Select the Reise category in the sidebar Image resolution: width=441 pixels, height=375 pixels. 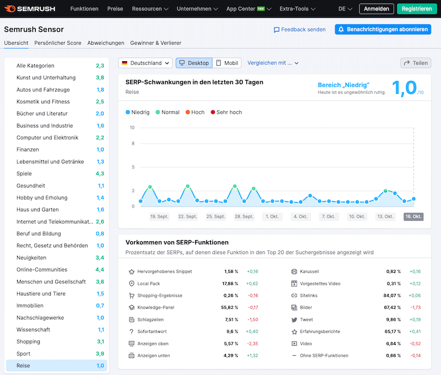click(55, 365)
